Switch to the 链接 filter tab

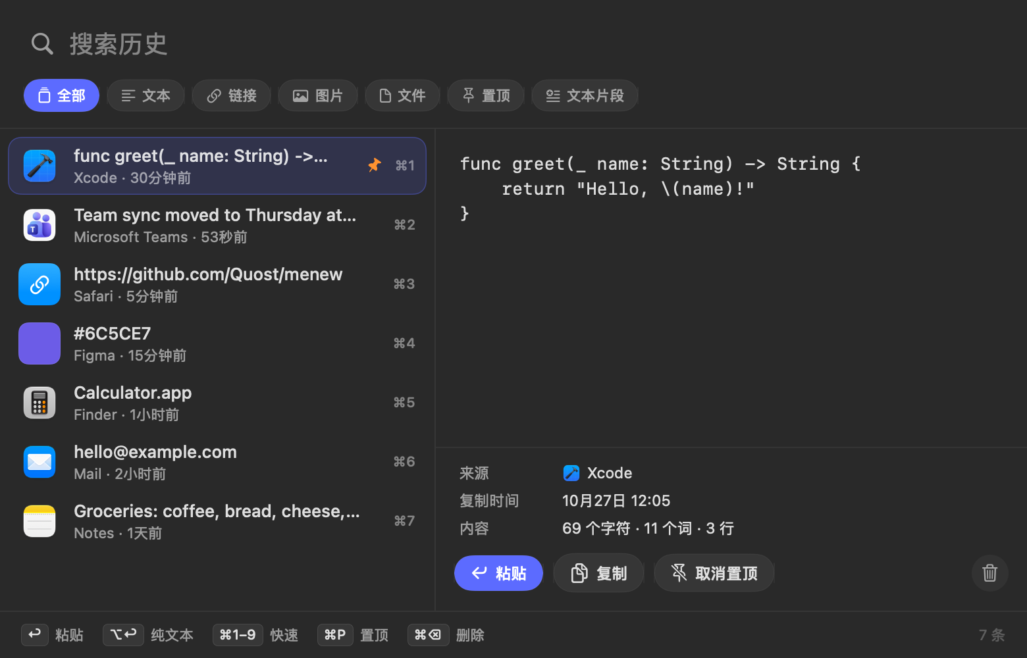231,96
